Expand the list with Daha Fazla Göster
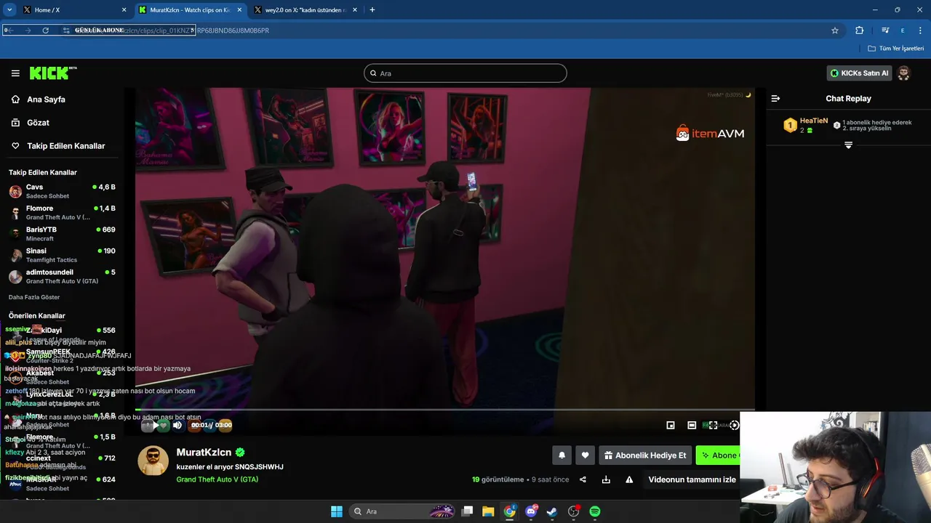The image size is (931, 523). tap(34, 297)
